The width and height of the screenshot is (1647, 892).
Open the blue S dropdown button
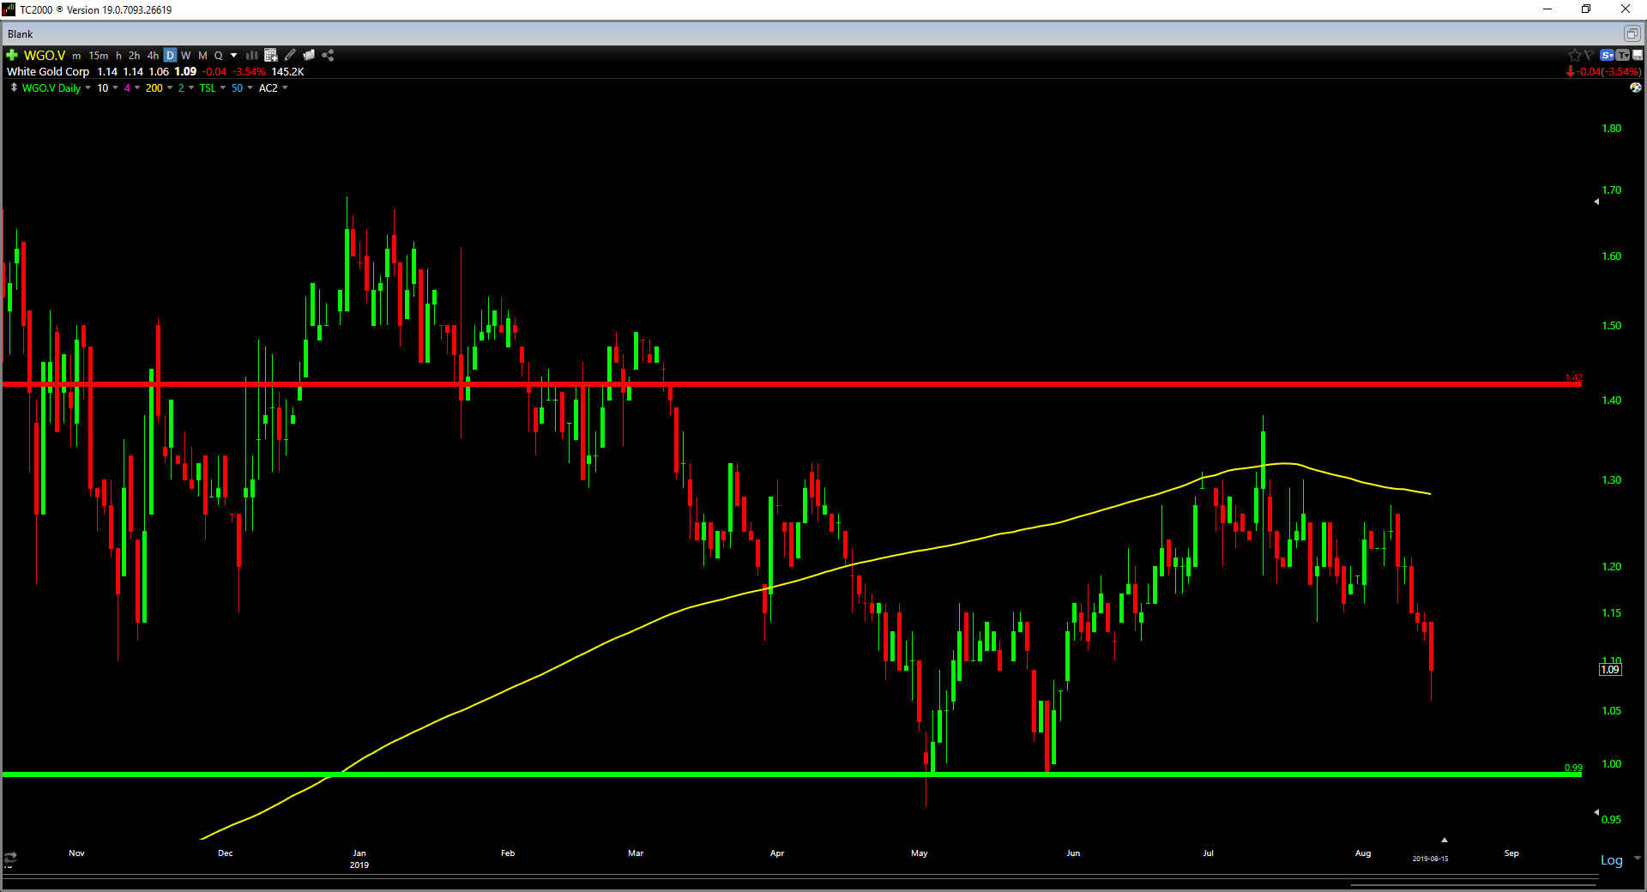coord(1608,55)
